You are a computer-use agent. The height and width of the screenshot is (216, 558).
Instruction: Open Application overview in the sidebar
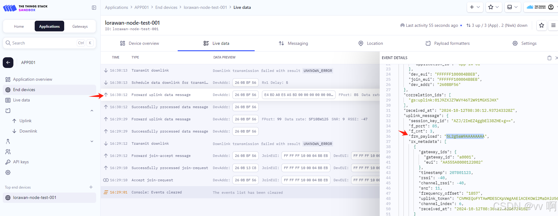33,79
